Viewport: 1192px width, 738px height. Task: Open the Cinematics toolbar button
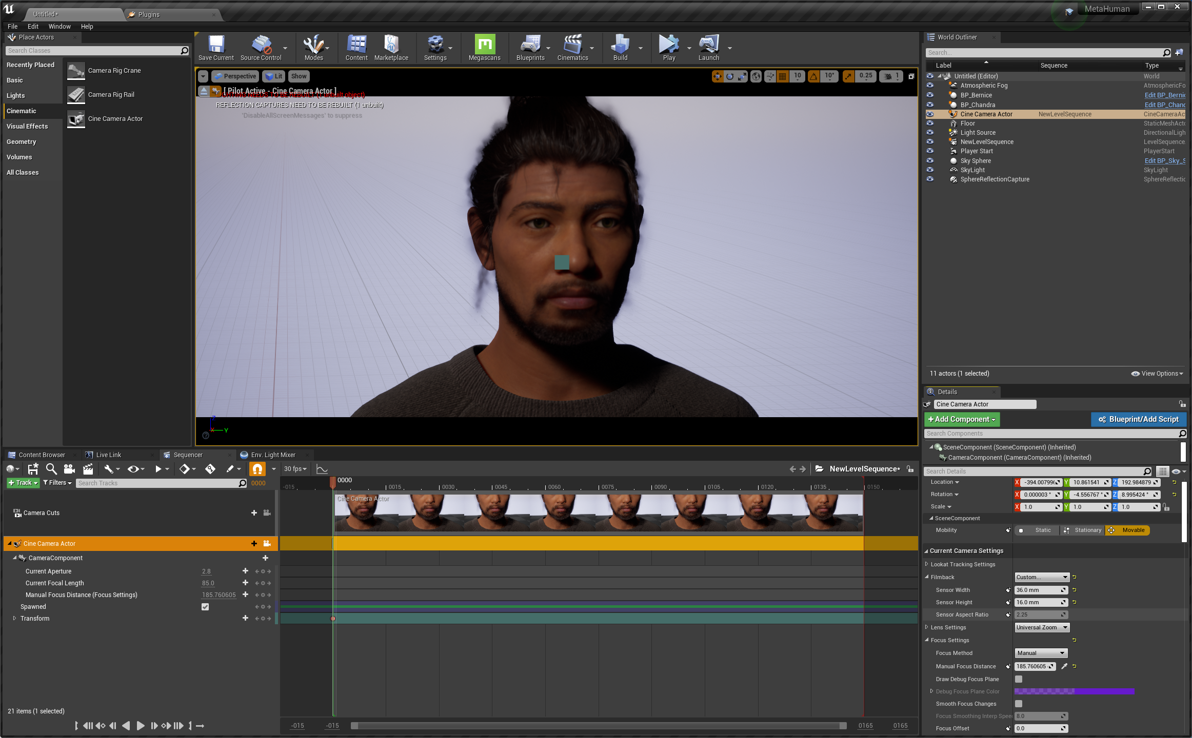coord(572,45)
